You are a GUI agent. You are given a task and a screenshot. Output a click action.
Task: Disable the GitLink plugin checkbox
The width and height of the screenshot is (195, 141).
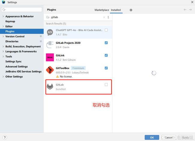[106, 55]
